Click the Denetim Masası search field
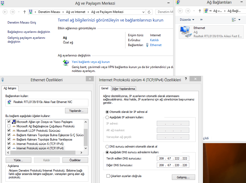Image resolution: width=246 pixels, height=183 pixels. point(164,12)
